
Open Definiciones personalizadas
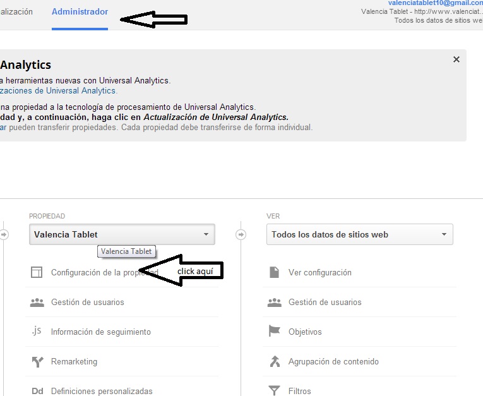point(102,391)
